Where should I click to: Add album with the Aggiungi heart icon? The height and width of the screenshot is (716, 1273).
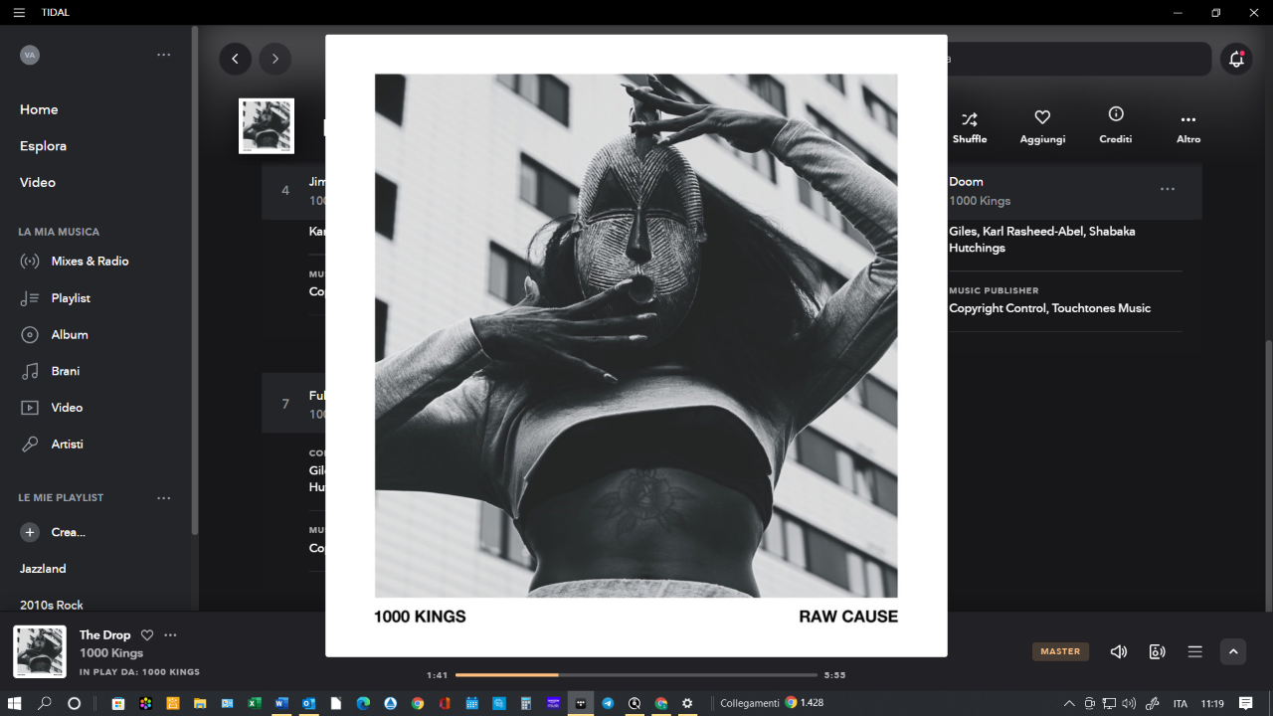pos(1042,126)
